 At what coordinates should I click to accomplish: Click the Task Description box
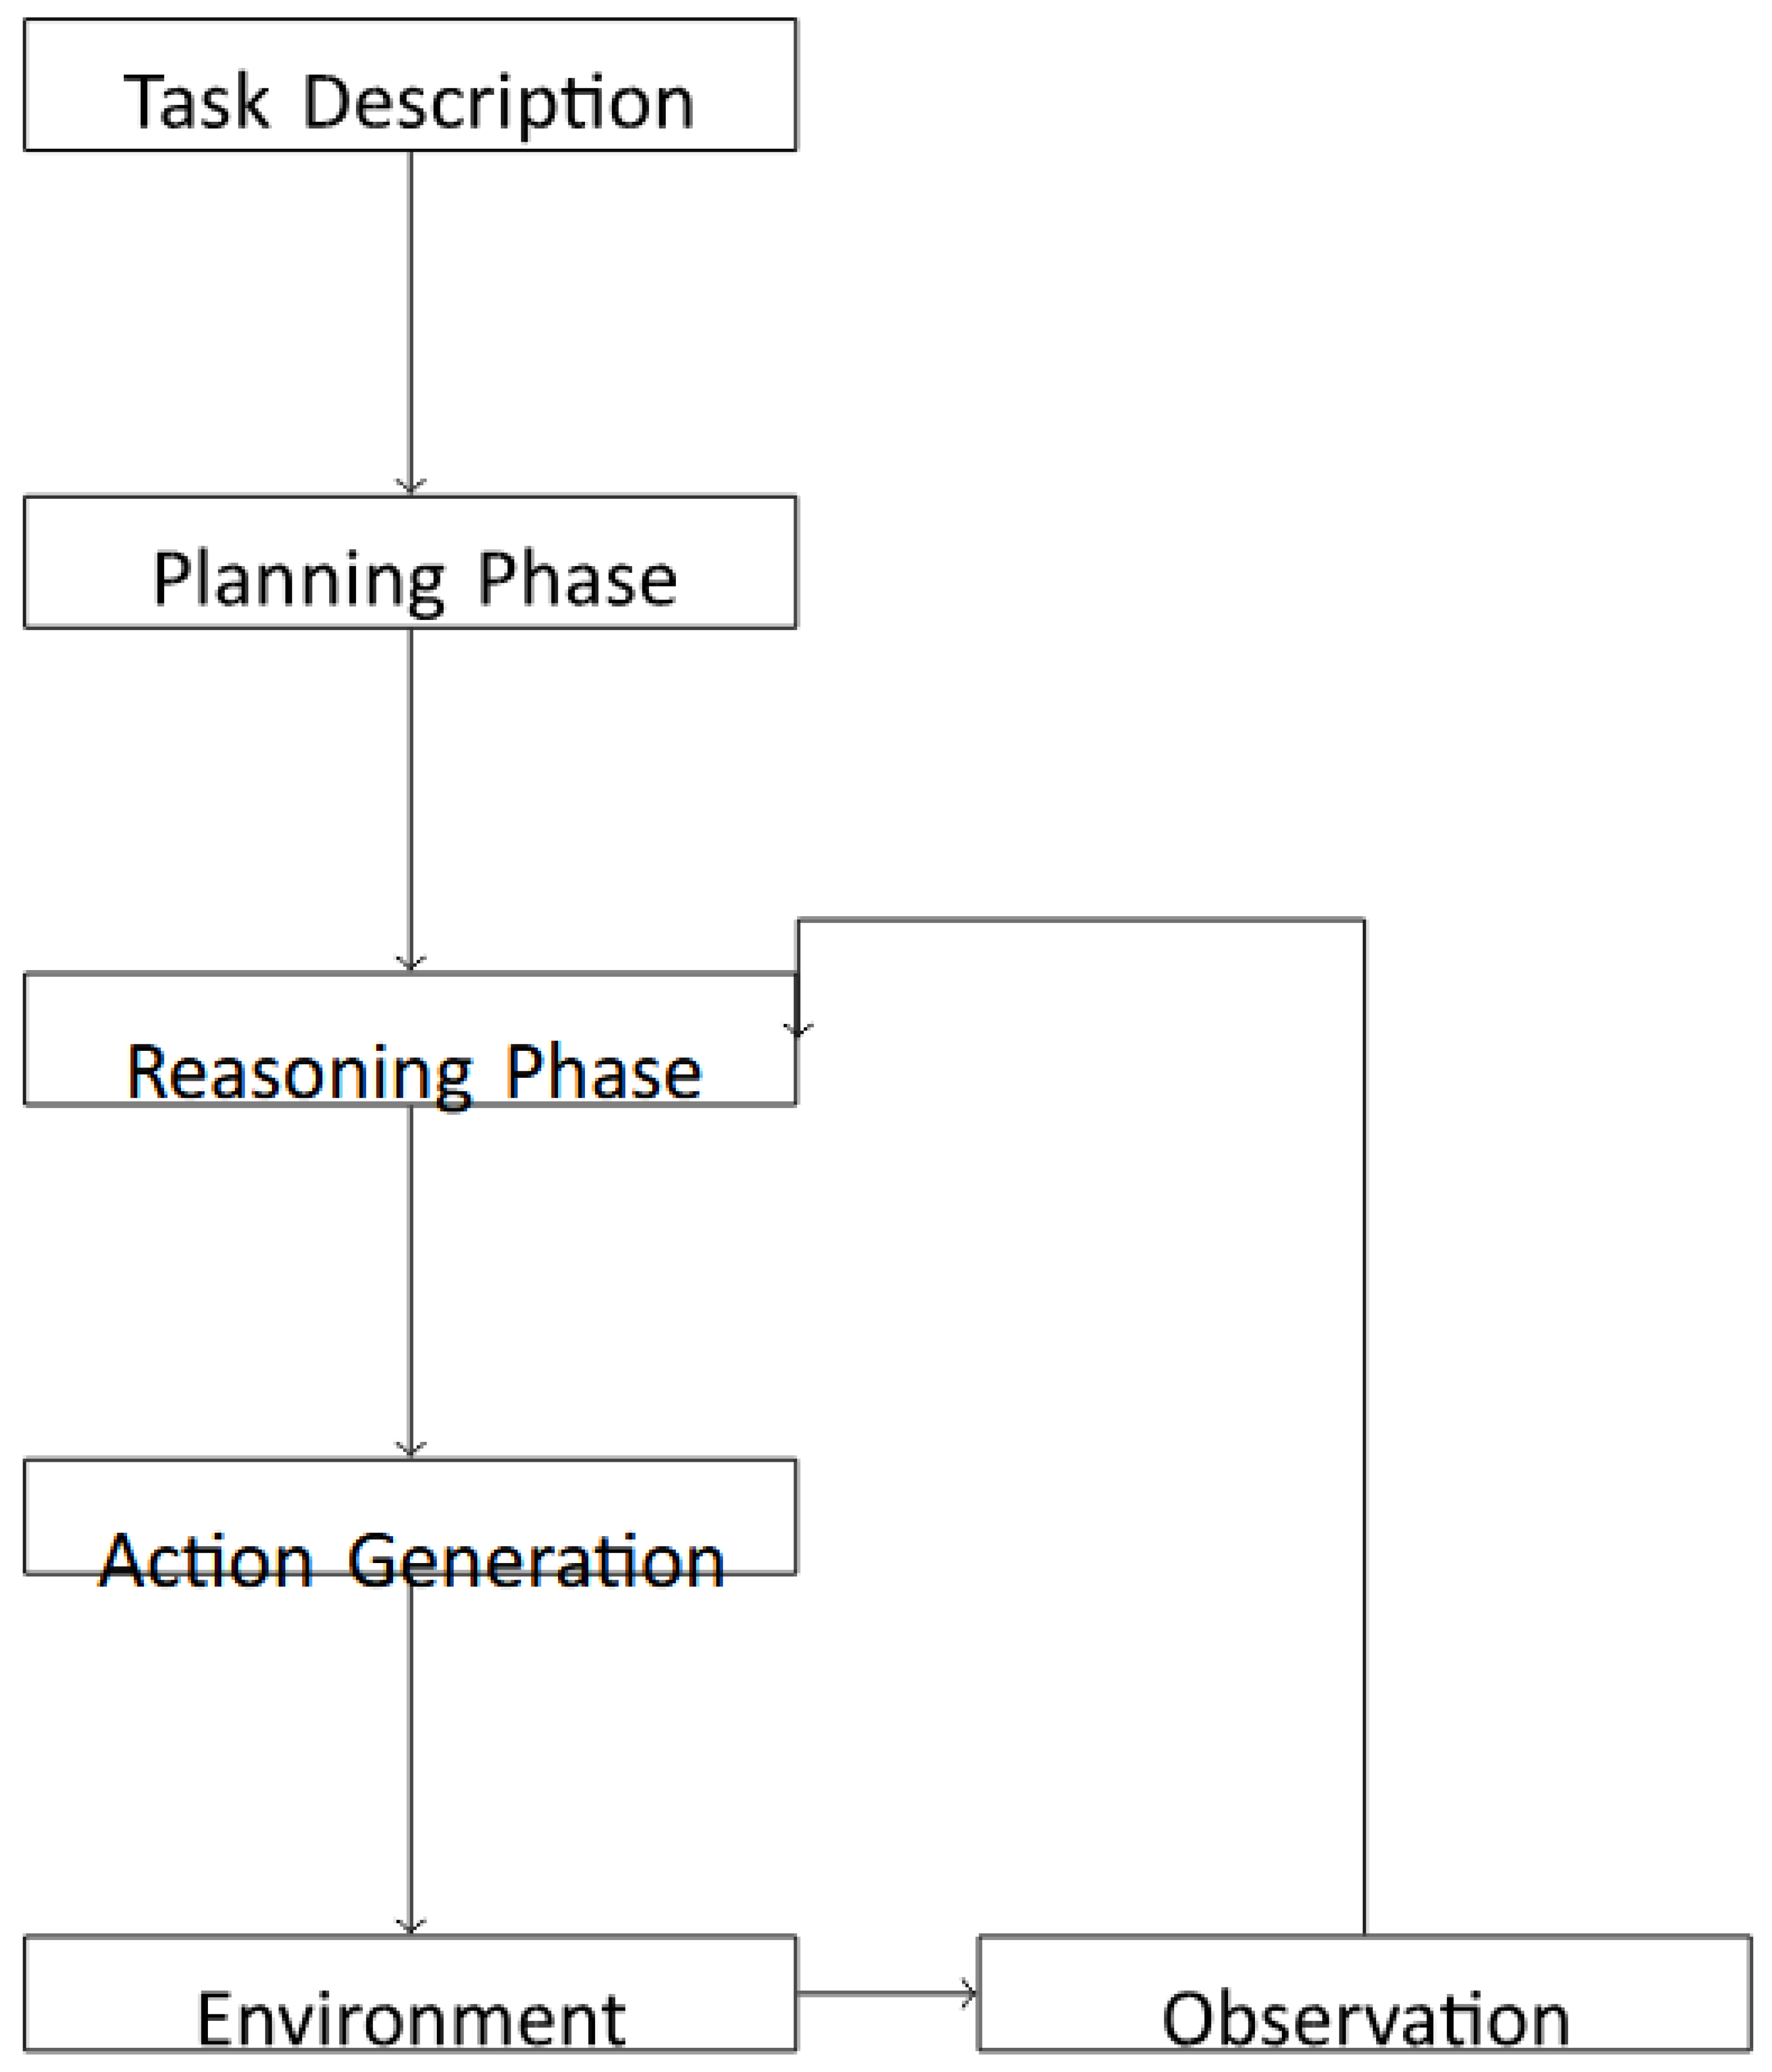(410, 85)
